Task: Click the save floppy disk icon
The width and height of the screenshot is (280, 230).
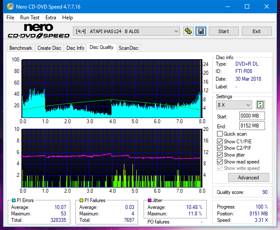Action: click(x=201, y=31)
